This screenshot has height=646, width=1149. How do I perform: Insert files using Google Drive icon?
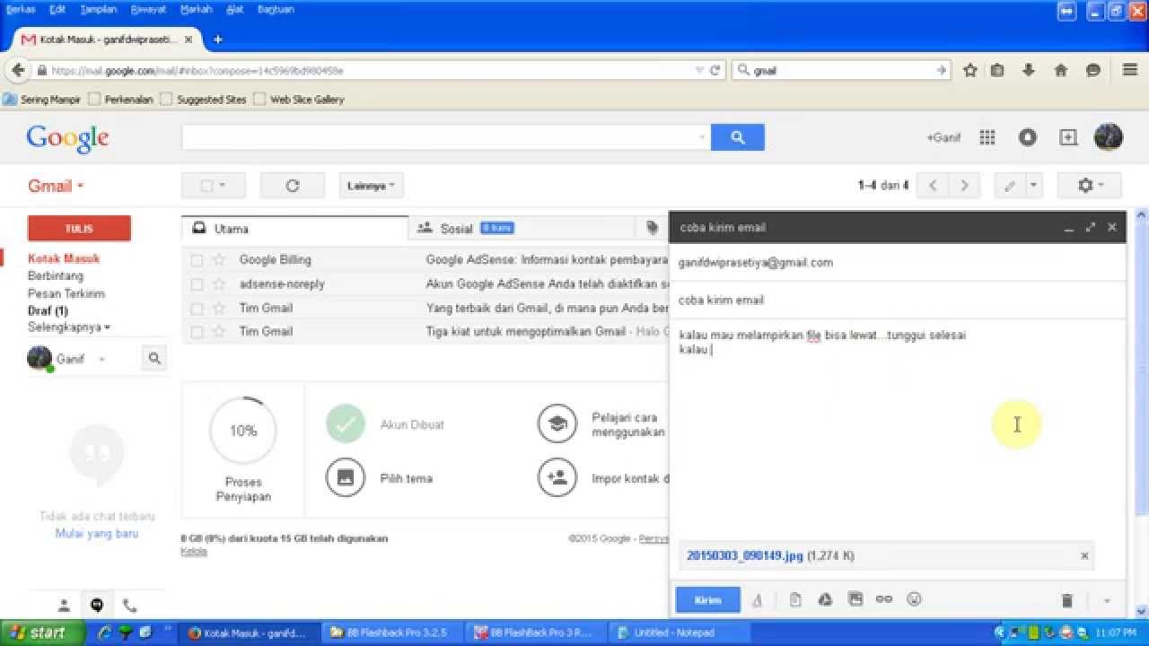point(825,599)
